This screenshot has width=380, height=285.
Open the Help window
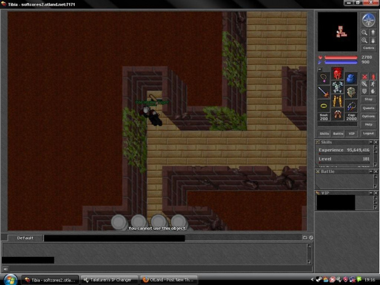point(368,124)
